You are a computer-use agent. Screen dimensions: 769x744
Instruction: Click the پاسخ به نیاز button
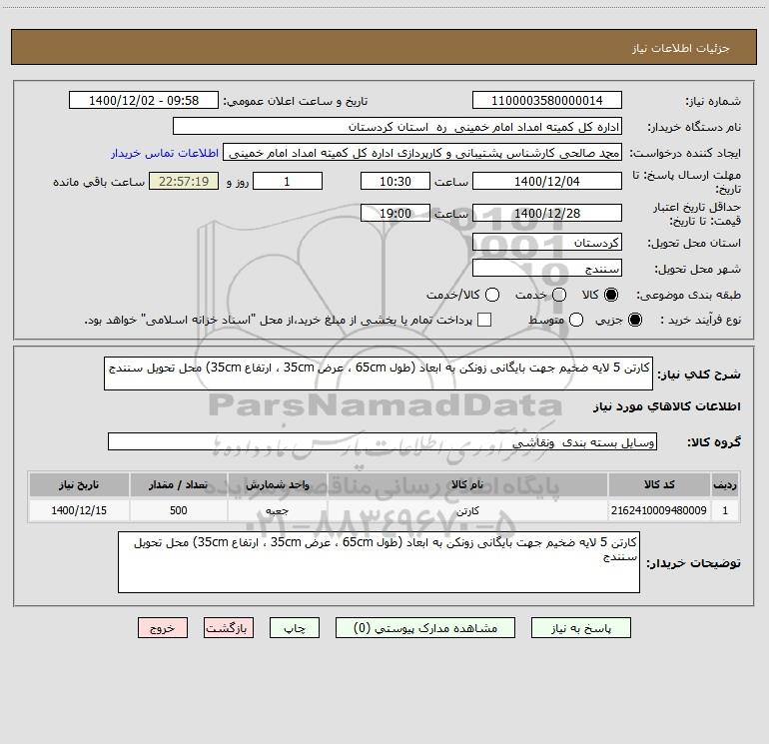coord(580,628)
